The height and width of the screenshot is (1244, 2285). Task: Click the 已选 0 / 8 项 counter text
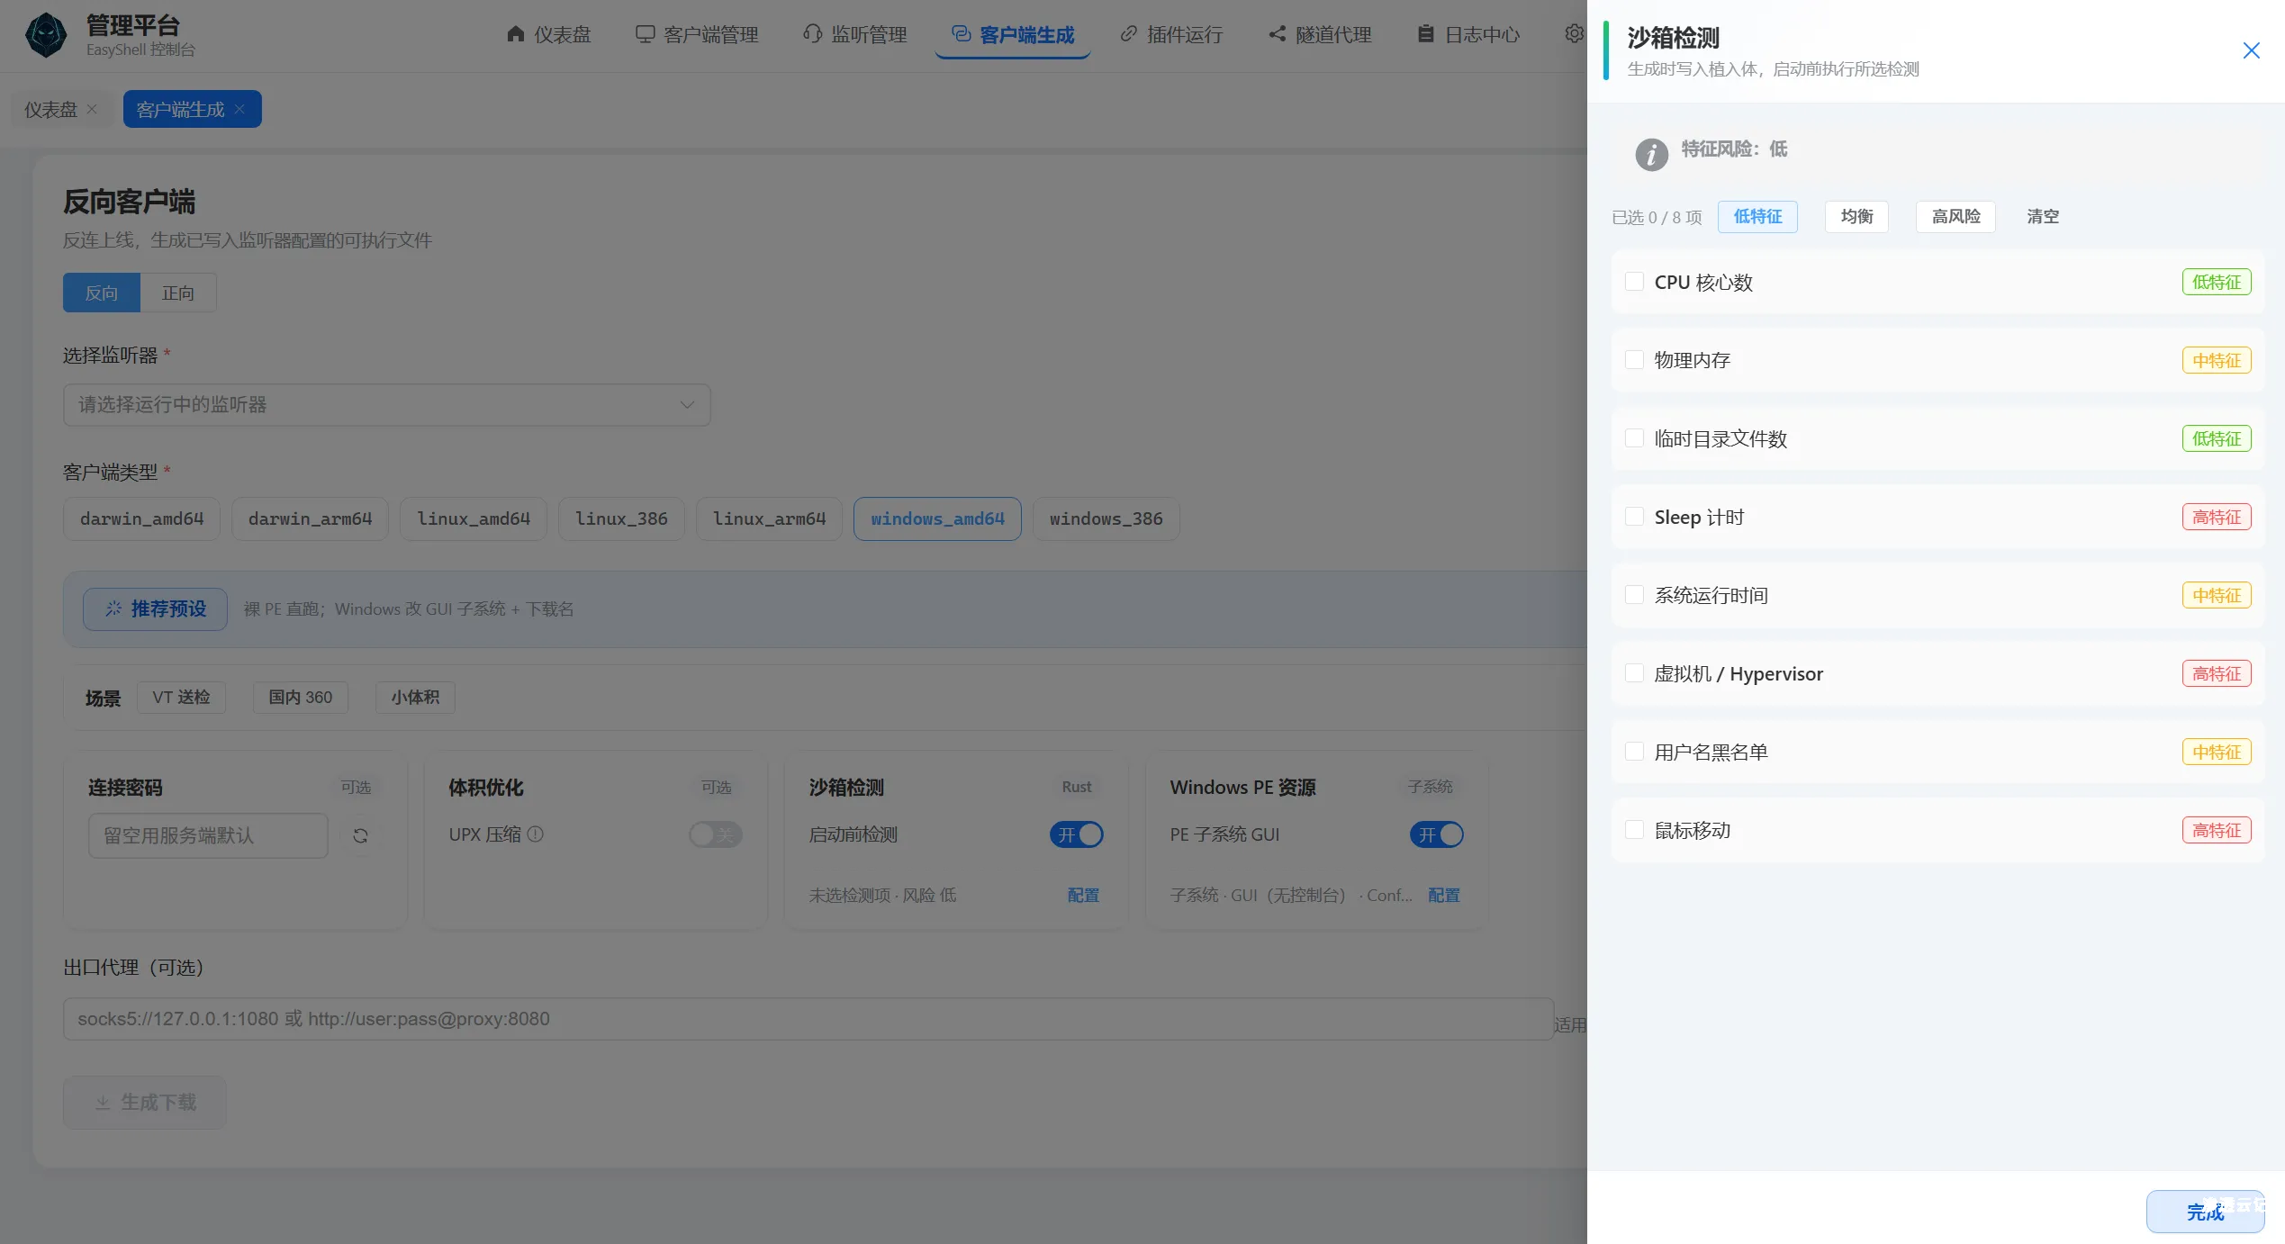click(x=1657, y=217)
